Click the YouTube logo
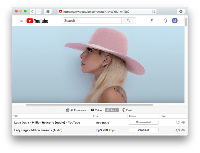The width and height of the screenshot is (200, 153). coord(37,21)
